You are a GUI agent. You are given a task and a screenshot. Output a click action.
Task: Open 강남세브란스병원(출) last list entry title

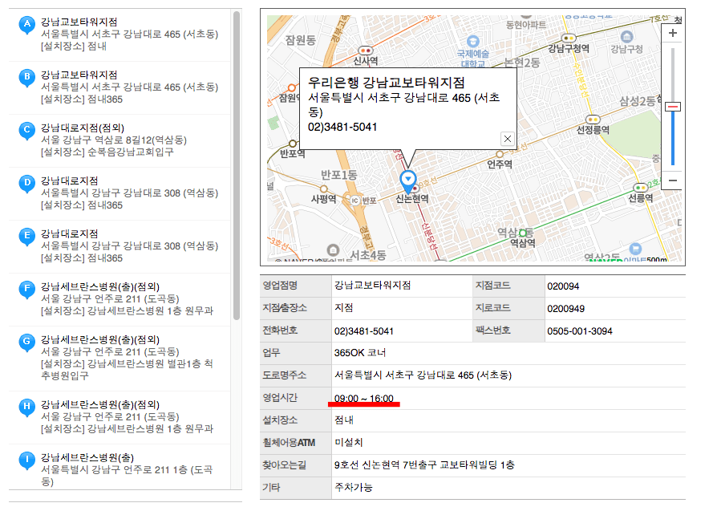87,457
